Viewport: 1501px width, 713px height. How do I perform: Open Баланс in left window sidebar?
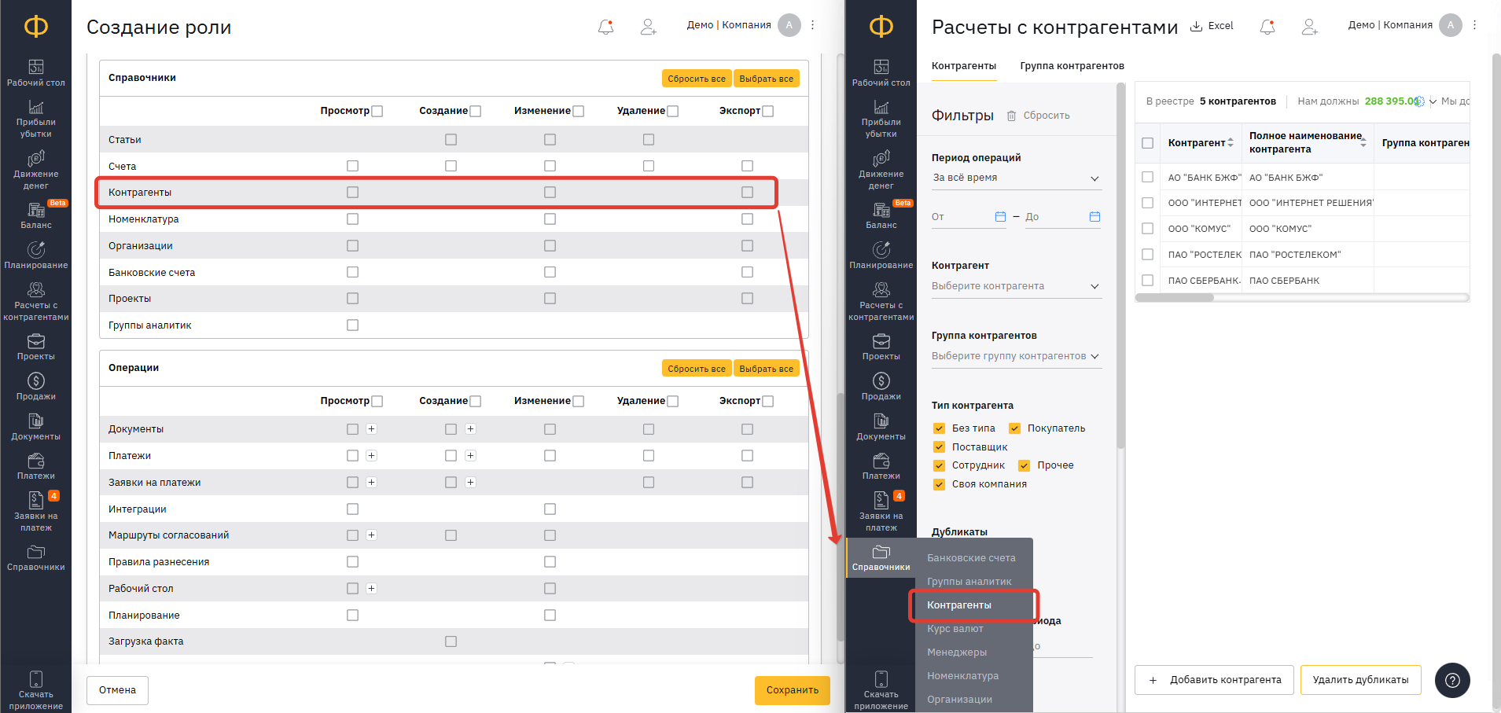point(36,215)
